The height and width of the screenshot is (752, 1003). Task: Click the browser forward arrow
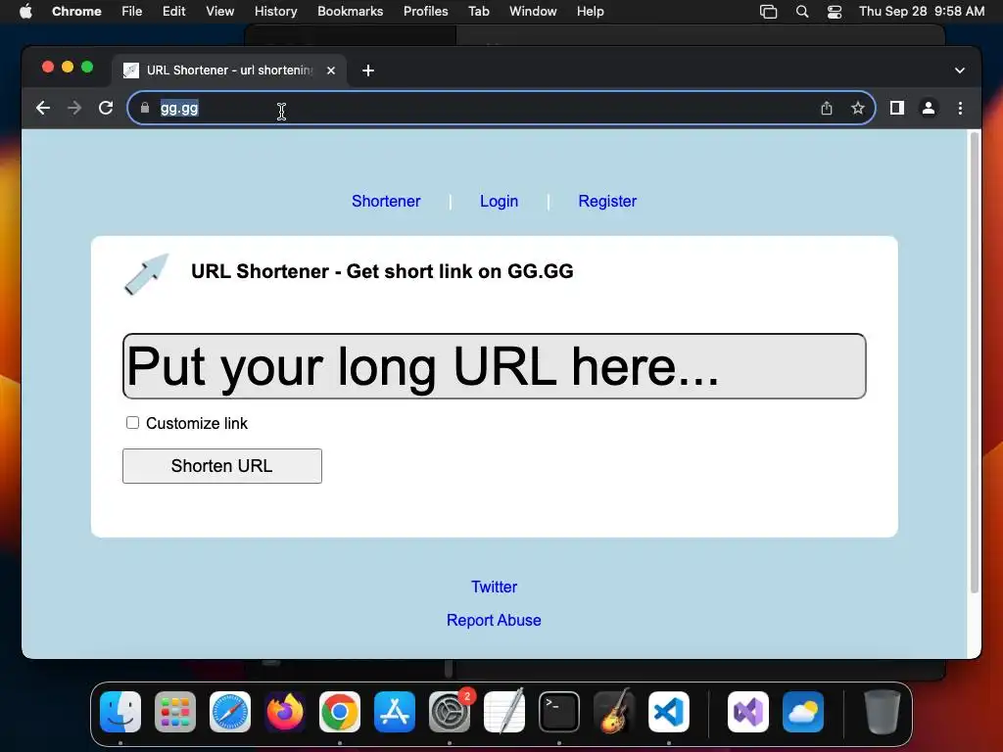click(x=74, y=108)
